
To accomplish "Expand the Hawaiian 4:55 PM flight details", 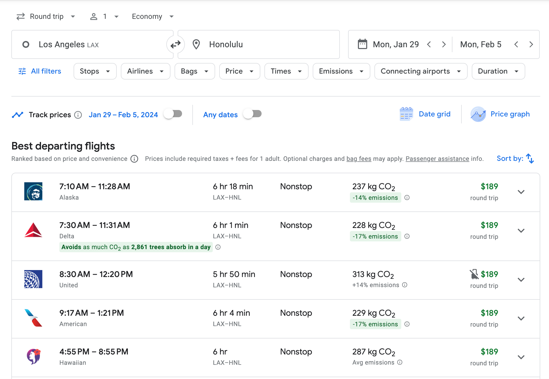I will click(521, 357).
